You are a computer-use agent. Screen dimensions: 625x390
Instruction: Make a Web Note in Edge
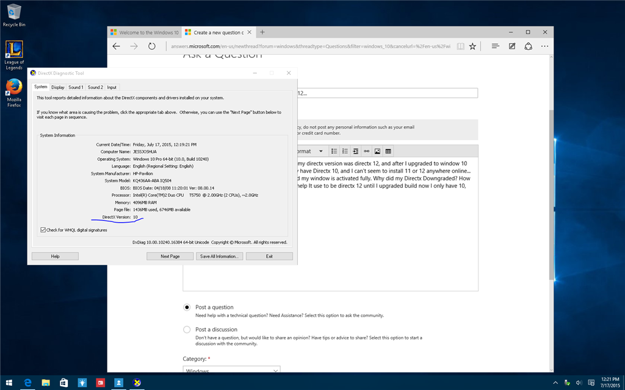(512, 46)
